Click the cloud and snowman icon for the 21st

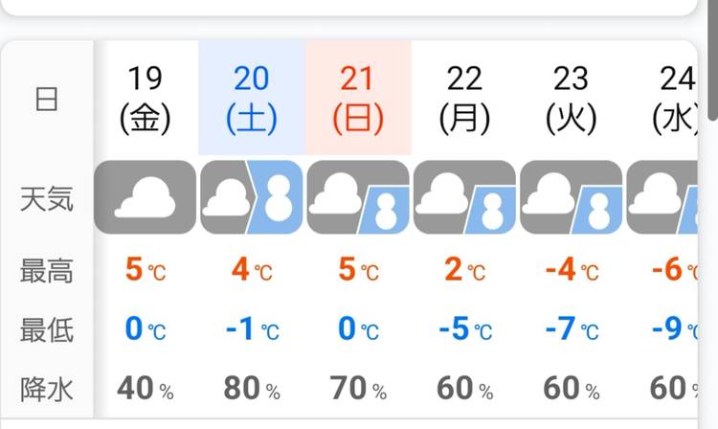[358, 196]
